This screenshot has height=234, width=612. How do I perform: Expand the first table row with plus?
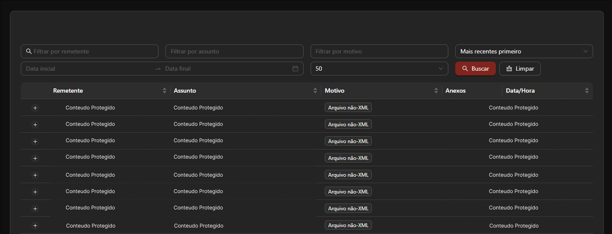coord(35,108)
